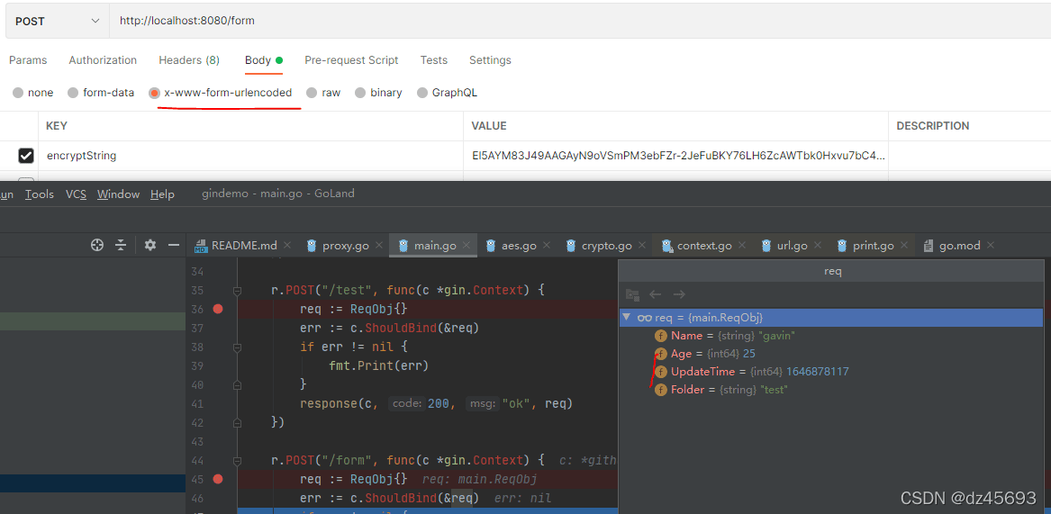Close the README.md editor tab
The width and height of the screenshot is (1051, 514).
tap(287, 245)
